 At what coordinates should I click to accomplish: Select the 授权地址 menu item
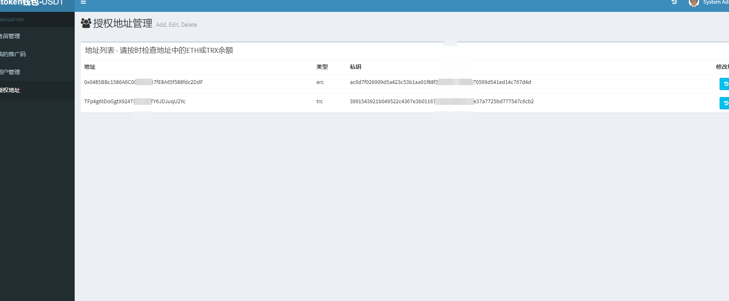pos(37,90)
